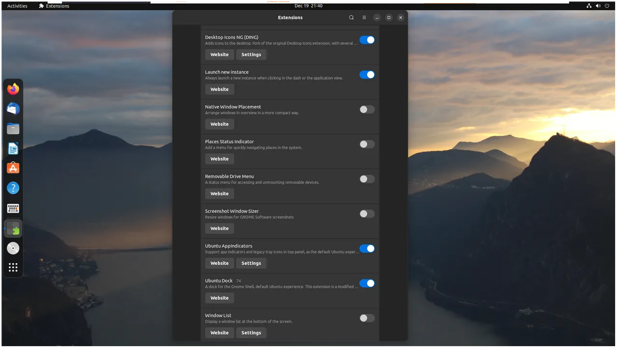Show applications grid from the dock
618x349 pixels.
coord(13,268)
